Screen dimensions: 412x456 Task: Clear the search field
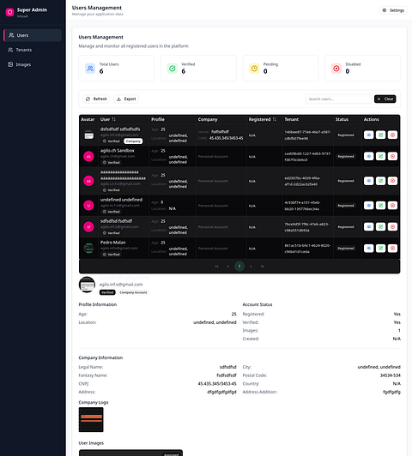[385, 99]
